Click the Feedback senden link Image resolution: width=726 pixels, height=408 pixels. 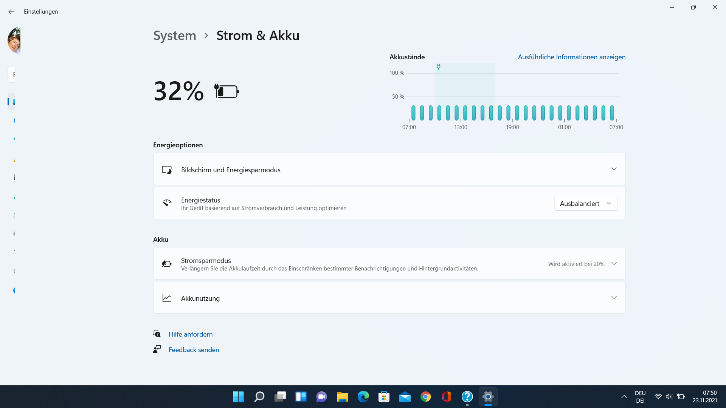coord(194,350)
